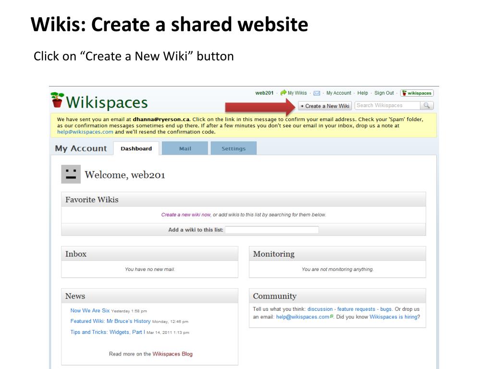Click the Favorite Wikis header
The image size is (492, 369).
pyautogui.click(x=244, y=199)
